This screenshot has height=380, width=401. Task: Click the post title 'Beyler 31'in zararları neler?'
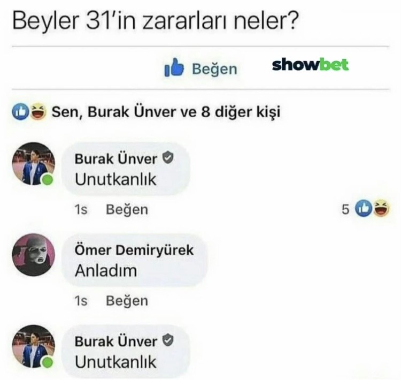[156, 21]
